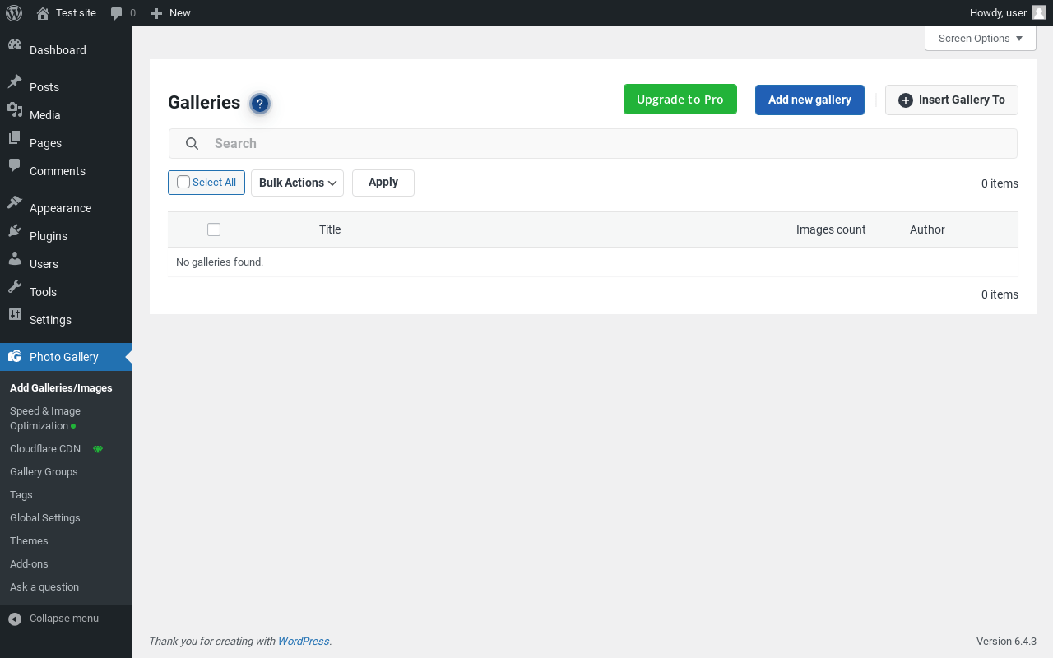Open the comments bubble icon in admin bar
This screenshot has height=658, width=1053.
point(117,13)
